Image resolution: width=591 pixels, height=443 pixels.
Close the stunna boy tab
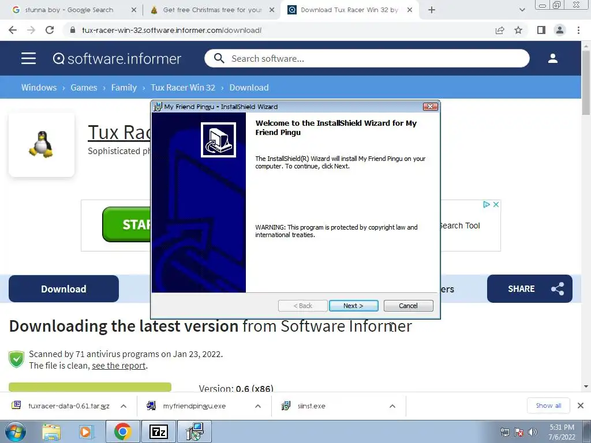(134, 10)
